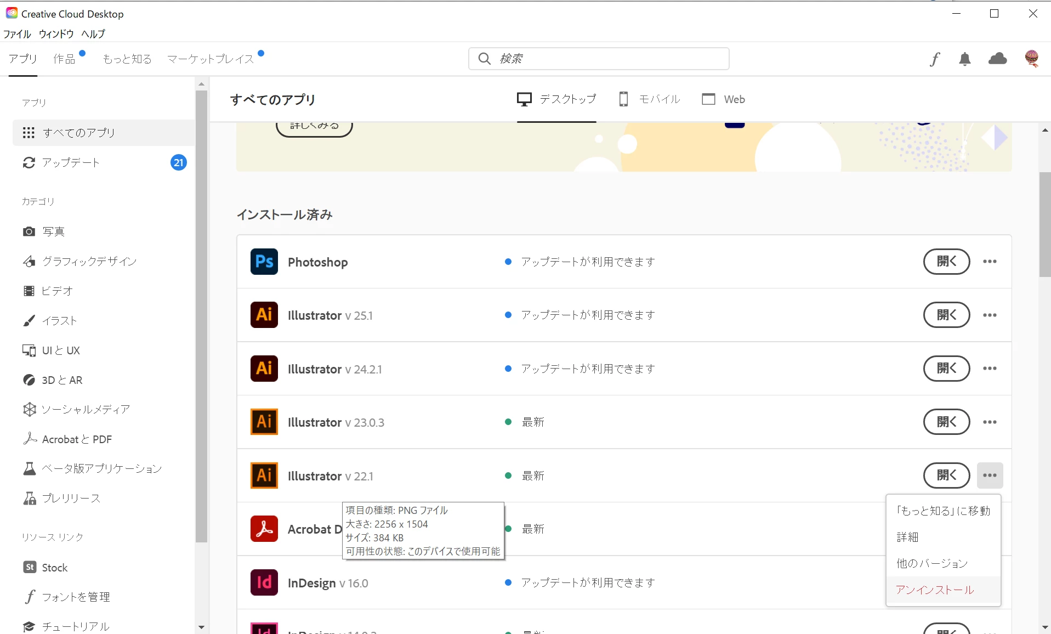Open the チュートリアル link
Viewport: 1051px width, 634px height.
point(66,626)
